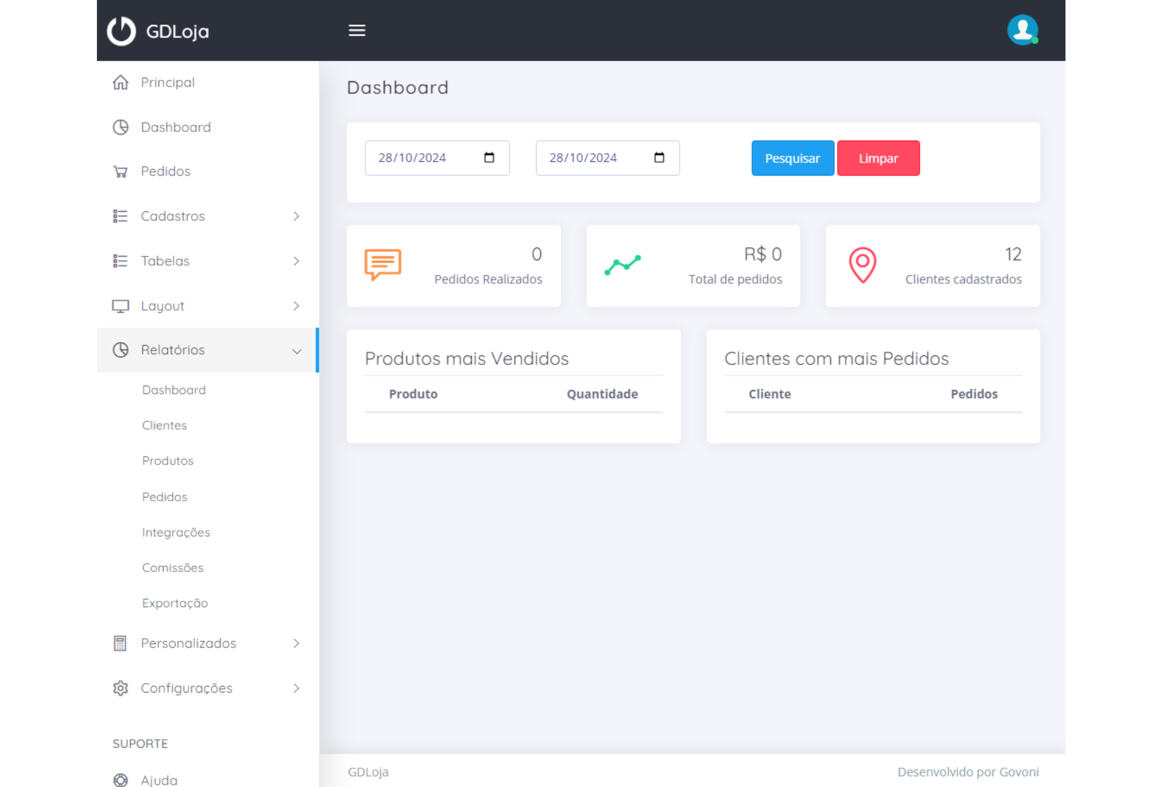1163x787 pixels.
Task: Click the Produtos mais Vendidos heading
Action: (466, 358)
